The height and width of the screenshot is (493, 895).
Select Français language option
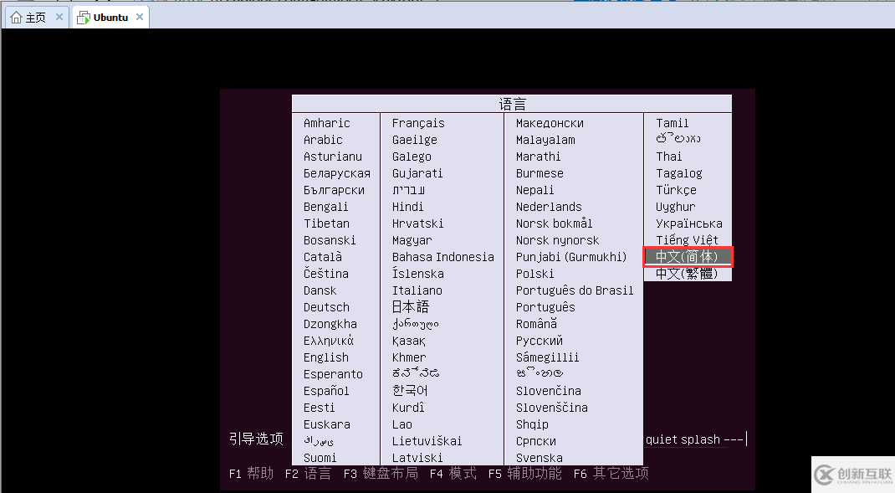[x=418, y=123]
